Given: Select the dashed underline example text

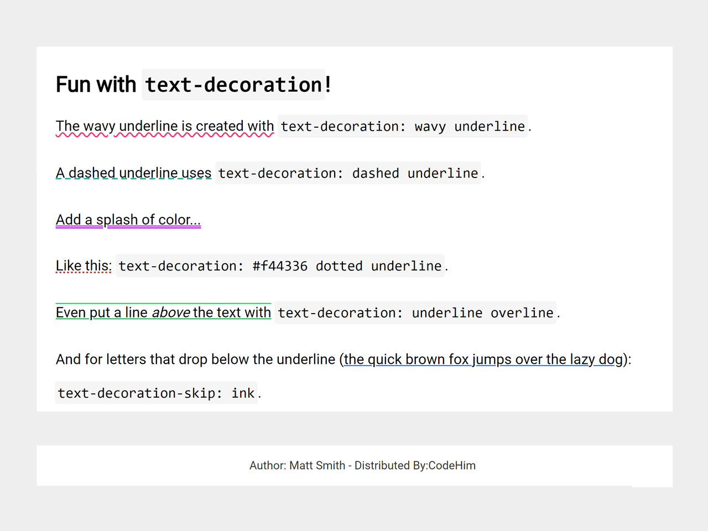Looking at the screenshot, I should tap(133, 173).
